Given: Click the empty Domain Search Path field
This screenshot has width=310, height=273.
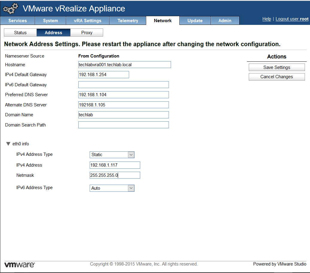Looking at the screenshot, I should pyautogui.click(x=123, y=125).
